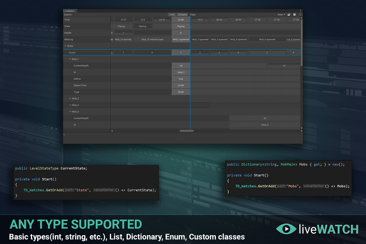Click the vertical scrollbar thumb
The image size is (366, 244).
302,43
